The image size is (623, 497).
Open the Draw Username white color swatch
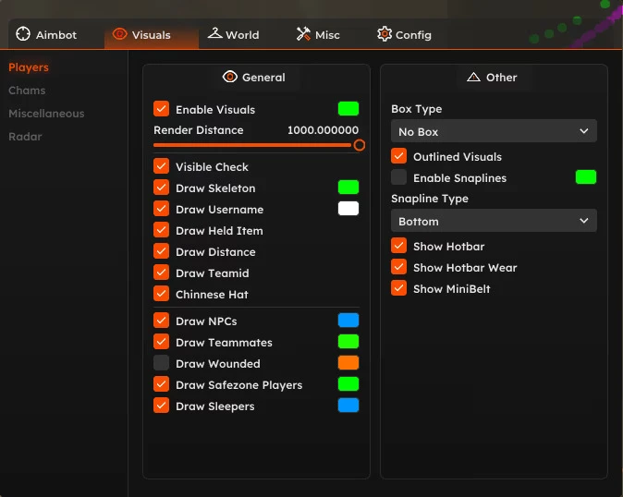348,209
